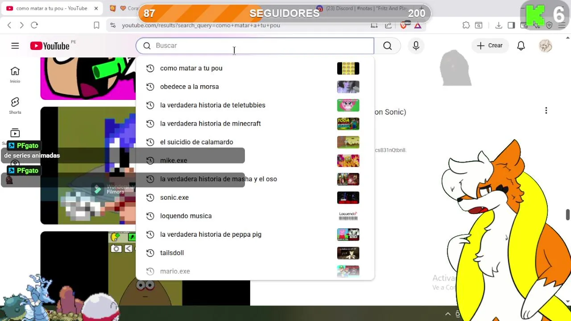Switch to the Discord browser tab
This screenshot has width=571, height=321.
tap(366, 8)
